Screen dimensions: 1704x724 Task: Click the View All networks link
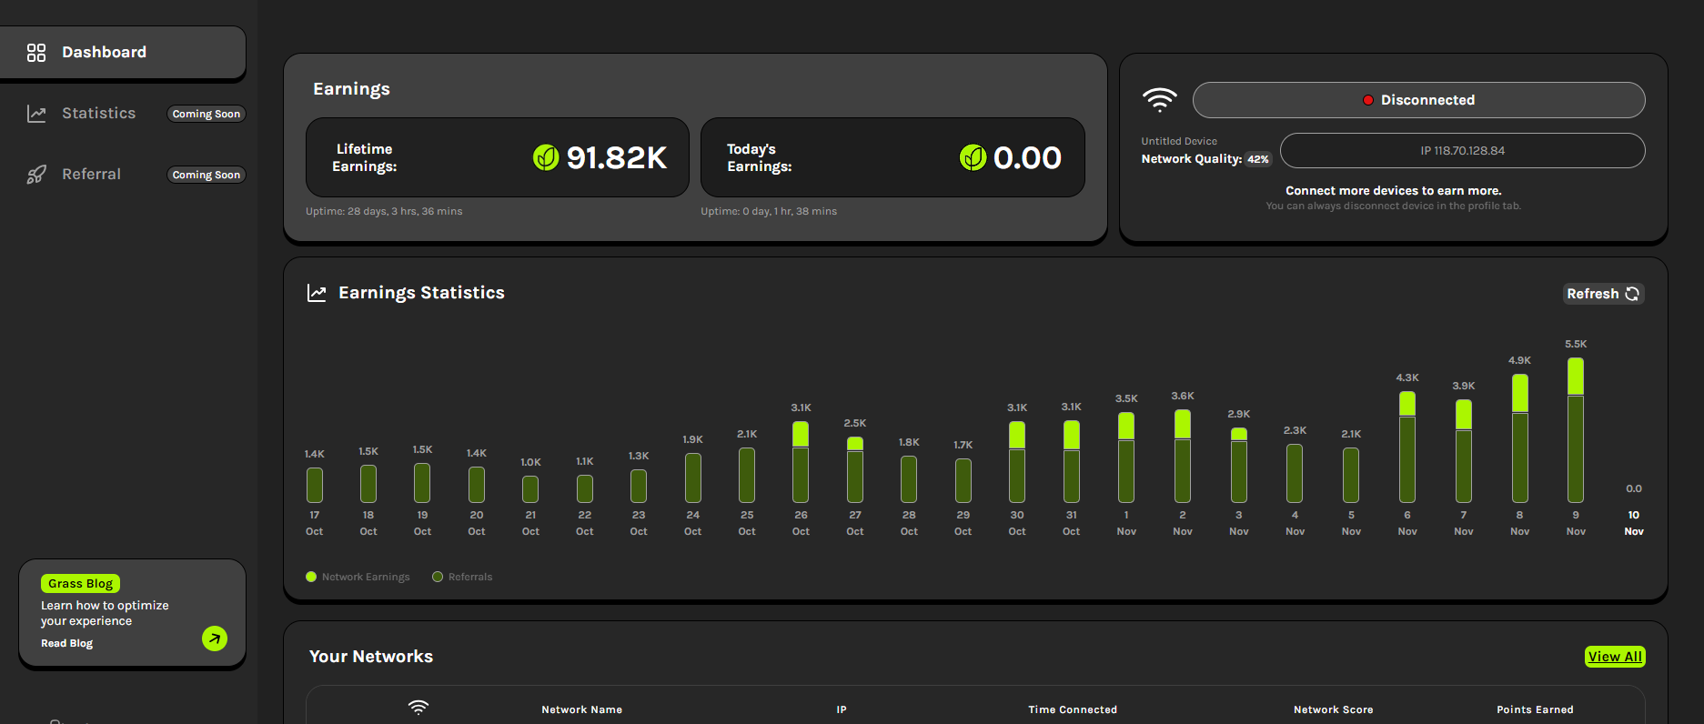(1615, 657)
